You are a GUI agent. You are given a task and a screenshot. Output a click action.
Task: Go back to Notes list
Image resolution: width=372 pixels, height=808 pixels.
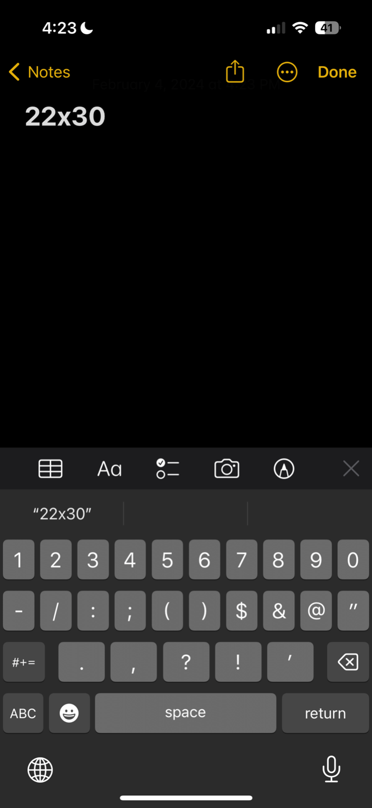pos(39,72)
